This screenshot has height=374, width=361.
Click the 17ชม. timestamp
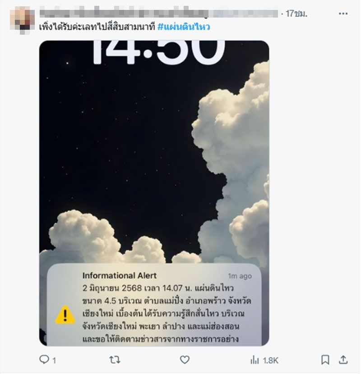pos(296,14)
